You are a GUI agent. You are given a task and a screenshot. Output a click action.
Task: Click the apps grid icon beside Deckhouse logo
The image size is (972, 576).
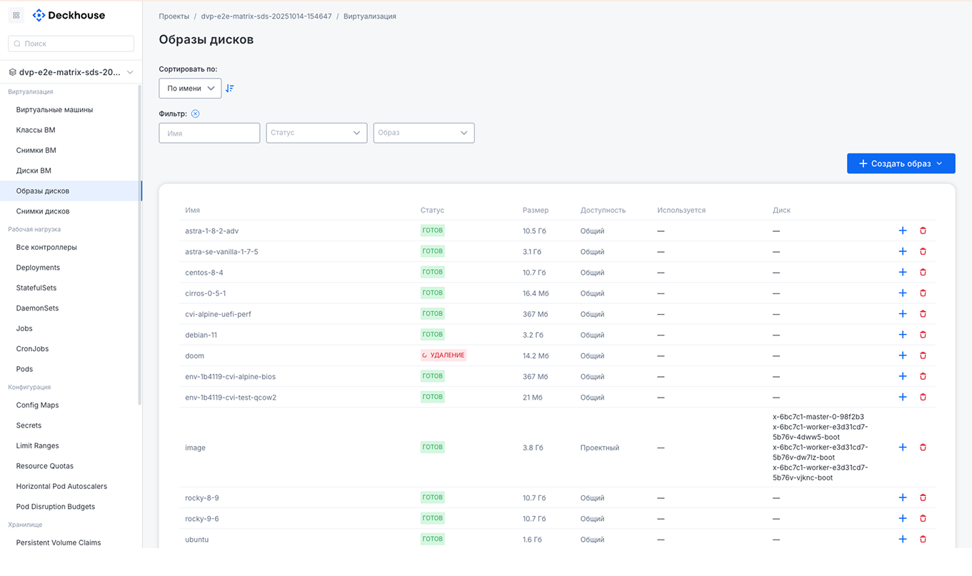click(x=16, y=15)
